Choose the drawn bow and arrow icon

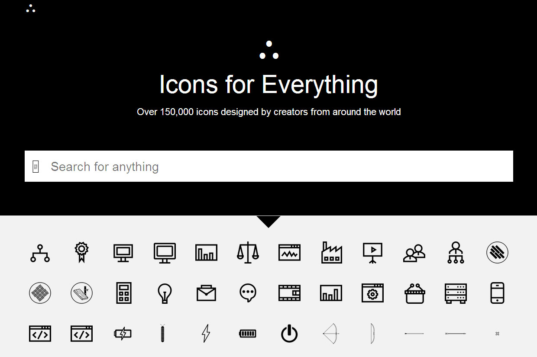[x=331, y=334]
